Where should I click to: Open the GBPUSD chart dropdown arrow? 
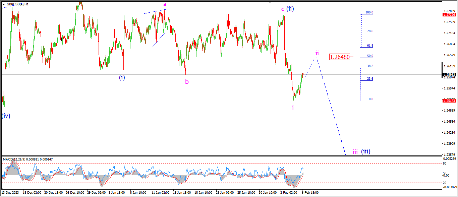click(x=4, y=4)
